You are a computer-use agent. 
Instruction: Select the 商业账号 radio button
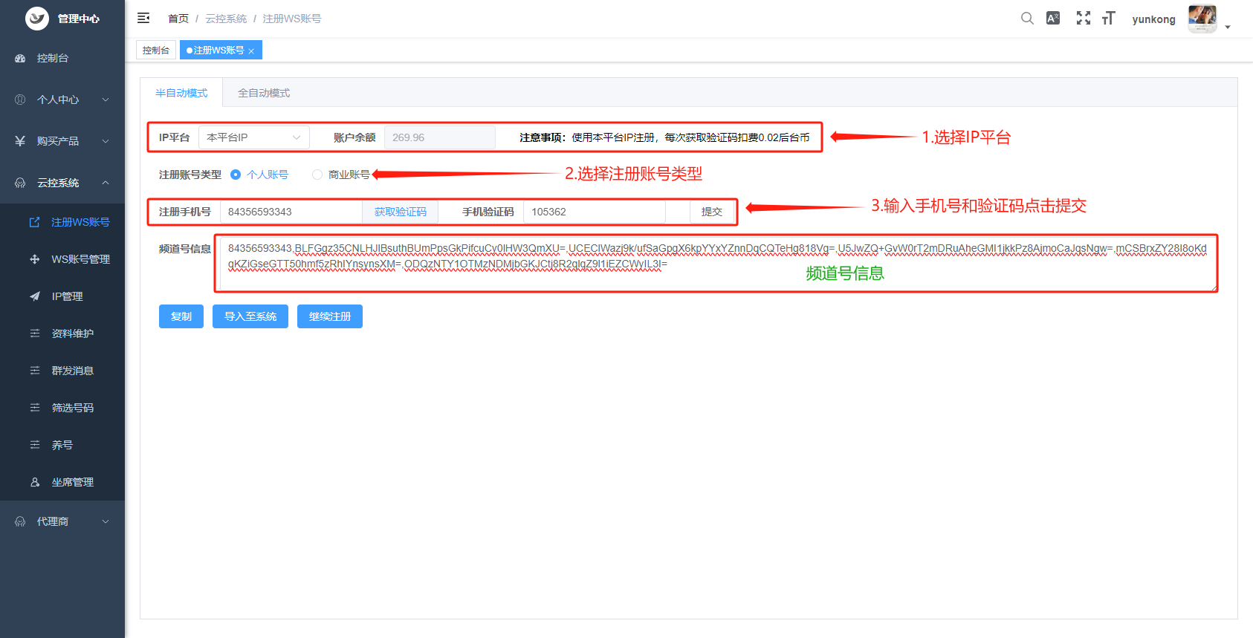pos(317,175)
